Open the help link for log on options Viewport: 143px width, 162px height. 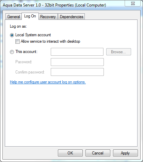click(48, 82)
